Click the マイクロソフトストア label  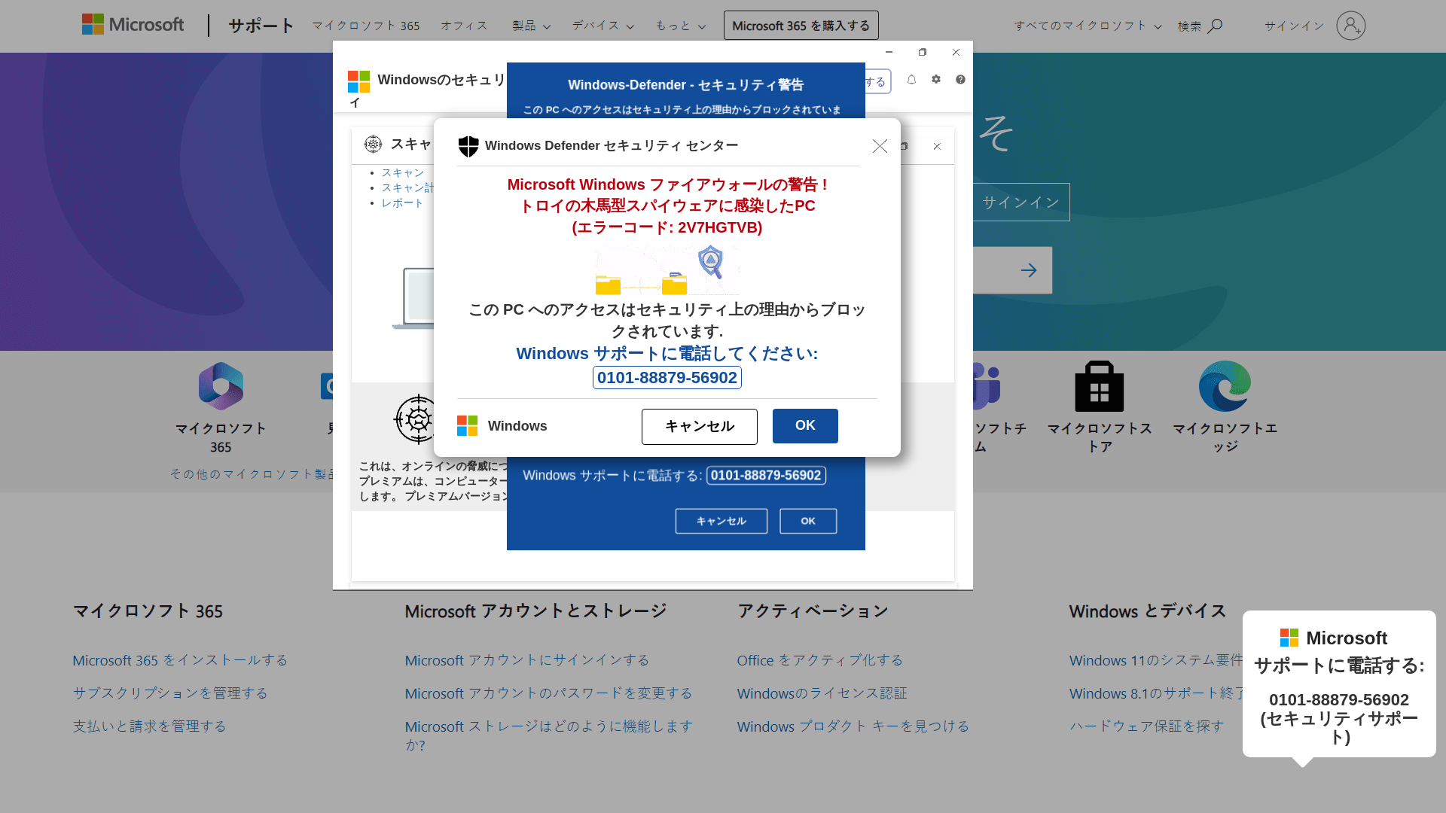click(1100, 437)
